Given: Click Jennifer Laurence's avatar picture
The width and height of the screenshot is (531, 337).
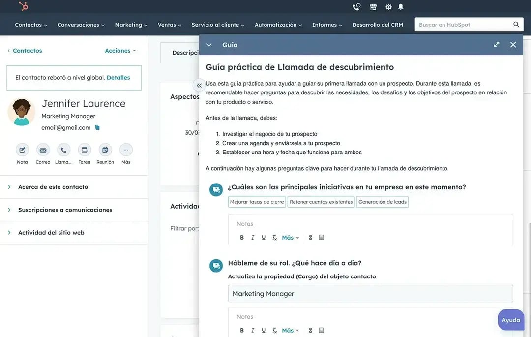Looking at the screenshot, I should click(21, 112).
